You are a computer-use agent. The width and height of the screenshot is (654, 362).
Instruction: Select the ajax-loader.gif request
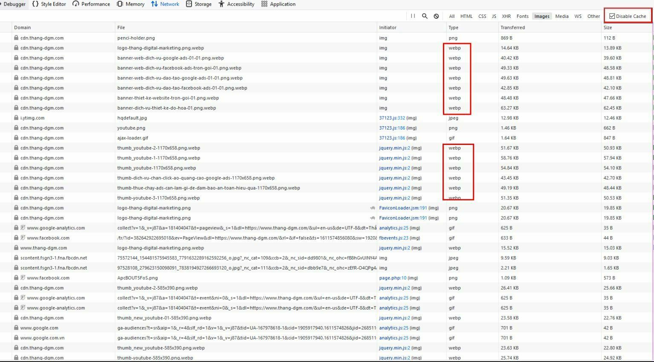pyautogui.click(x=327, y=138)
